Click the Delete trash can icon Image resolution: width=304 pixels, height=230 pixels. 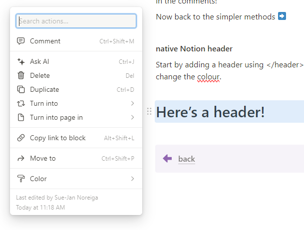(21, 75)
